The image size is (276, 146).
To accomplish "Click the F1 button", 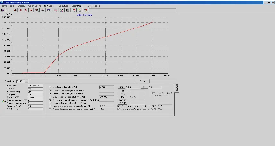I will pos(121,87).
